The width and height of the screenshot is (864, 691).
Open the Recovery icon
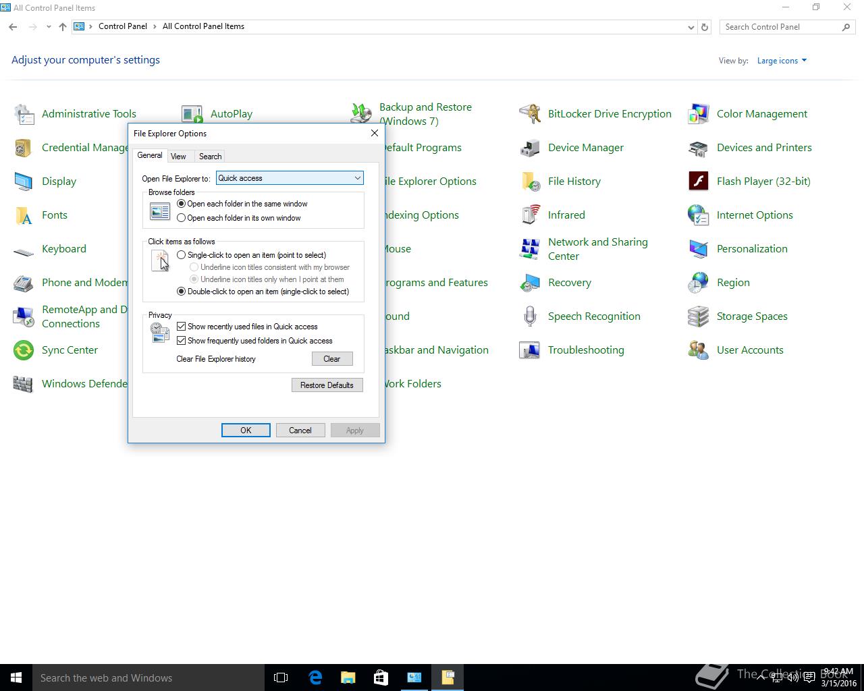[x=530, y=283]
